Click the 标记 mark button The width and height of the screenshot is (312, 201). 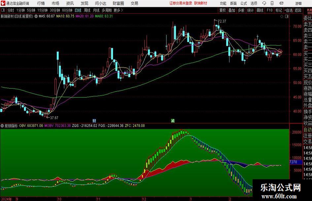(x=279, y=10)
